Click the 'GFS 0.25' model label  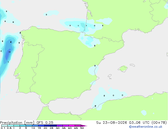[x=45, y=123]
